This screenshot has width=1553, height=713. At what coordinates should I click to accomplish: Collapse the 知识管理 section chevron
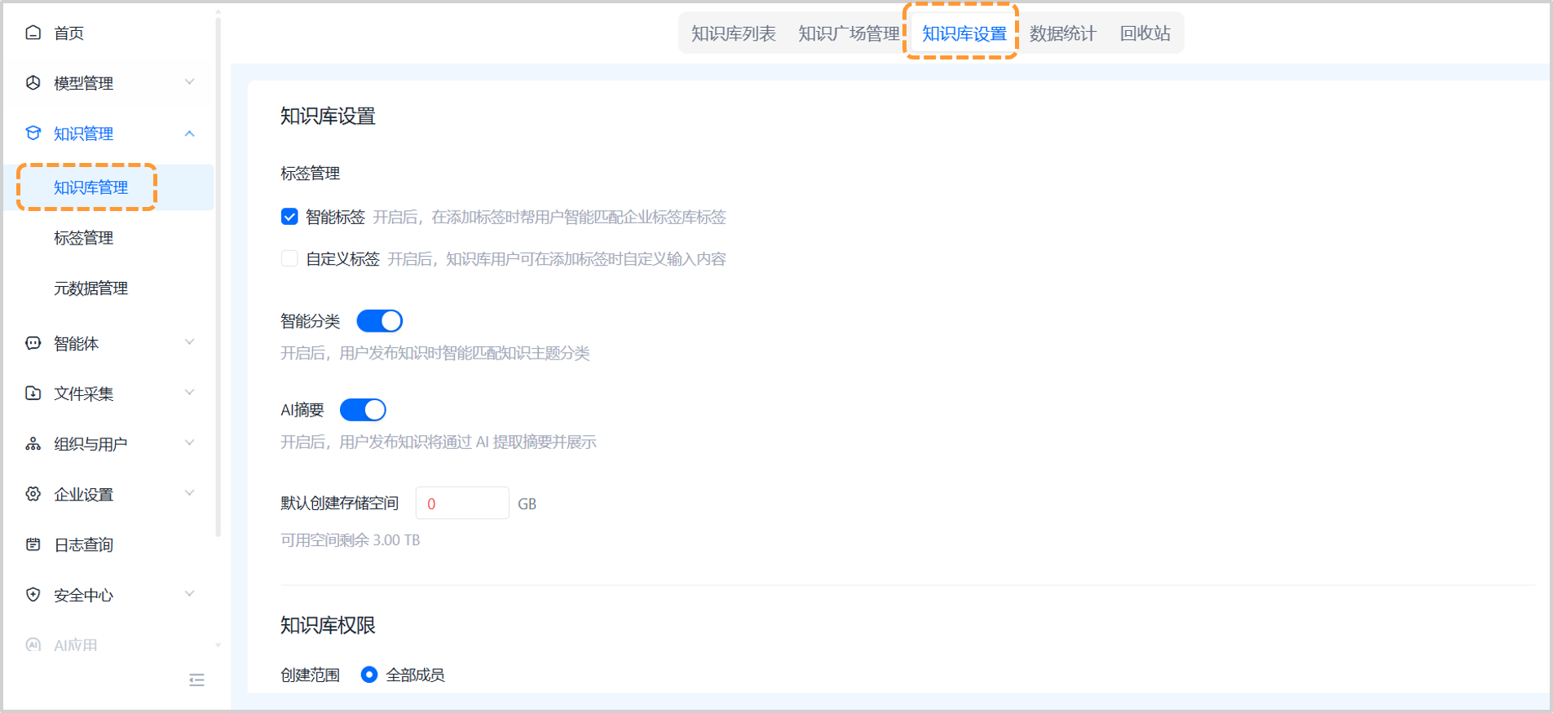[189, 134]
